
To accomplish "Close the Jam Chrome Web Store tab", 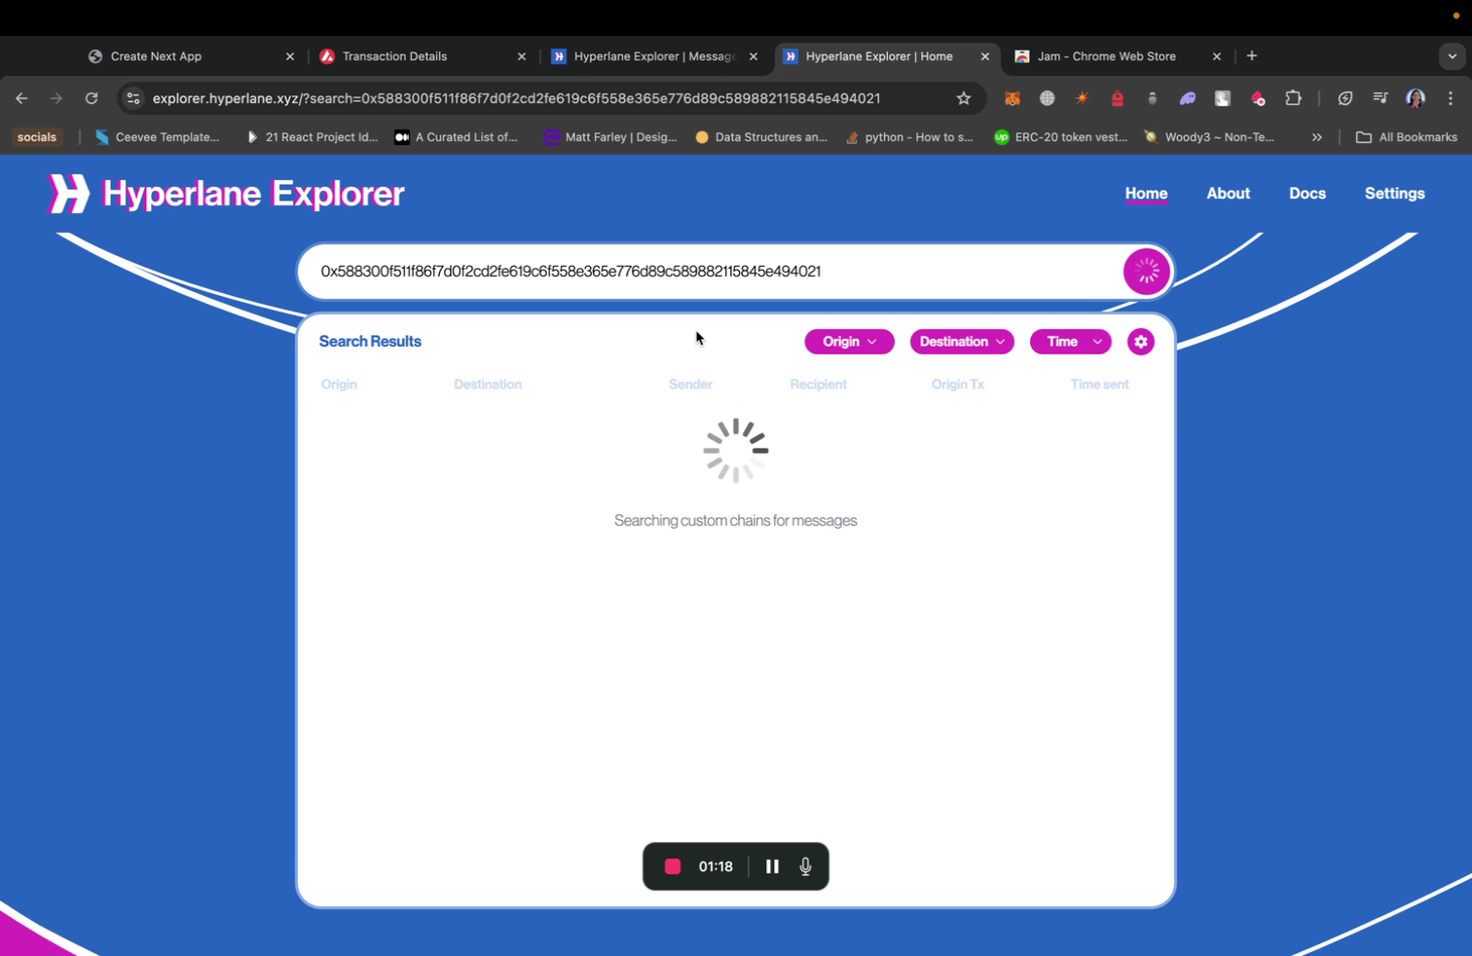I will tap(1217, 56).
